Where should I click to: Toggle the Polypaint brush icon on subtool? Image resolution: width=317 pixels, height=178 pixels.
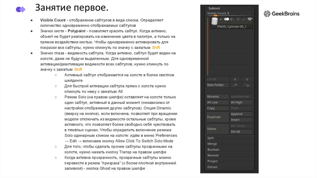click(244, 19)
